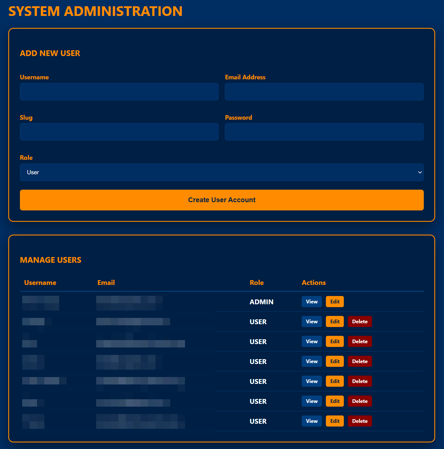The width and height of the screenshot is (444, 449).
Task: View the ADMIN user's details
Action: [311, 302]
